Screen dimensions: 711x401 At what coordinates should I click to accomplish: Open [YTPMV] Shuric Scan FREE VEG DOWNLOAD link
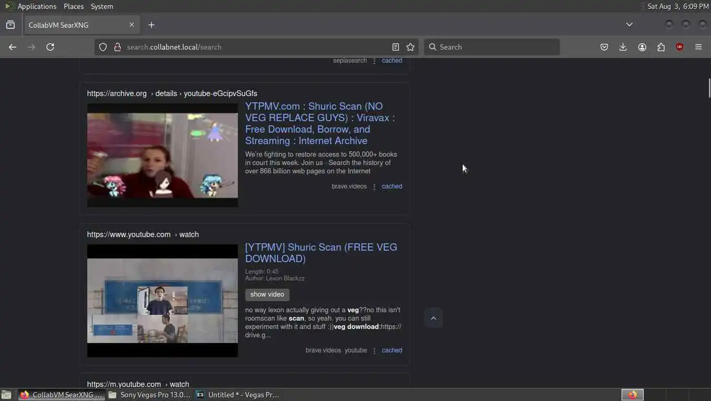click(x=321, y=253)
